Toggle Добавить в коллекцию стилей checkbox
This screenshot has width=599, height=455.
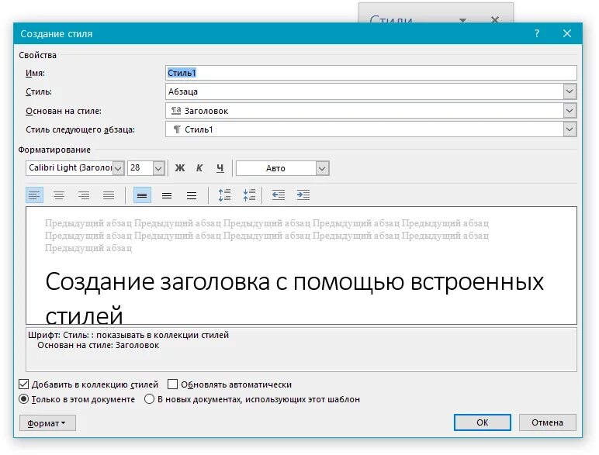[x=24, y=384]
